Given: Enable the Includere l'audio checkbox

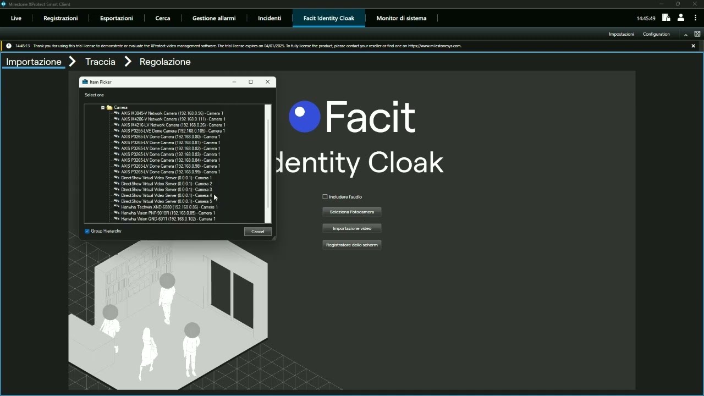Looking at the screenshot, I should click(x=325, y=197).
